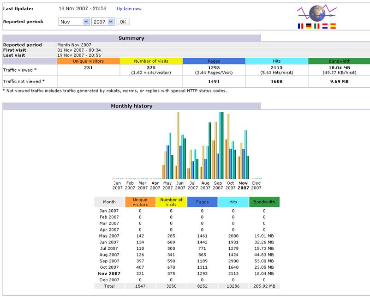Choose the Italian flag language icon
This screenshot has width=370, height=297.
316,26
